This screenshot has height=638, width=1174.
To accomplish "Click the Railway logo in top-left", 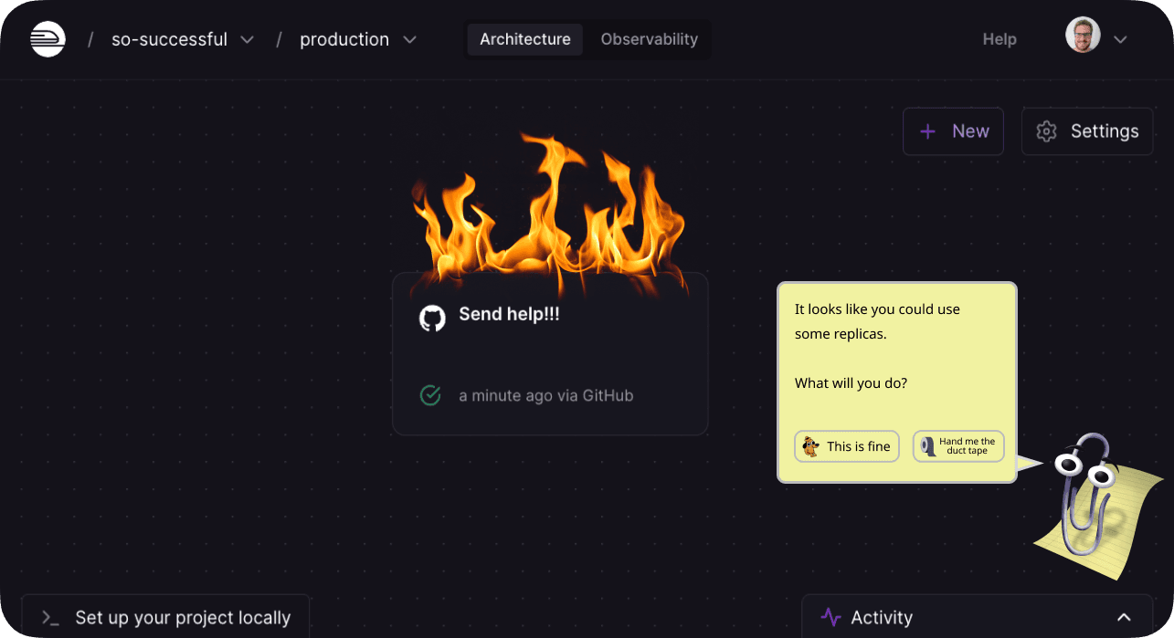I will coord(48,39).
